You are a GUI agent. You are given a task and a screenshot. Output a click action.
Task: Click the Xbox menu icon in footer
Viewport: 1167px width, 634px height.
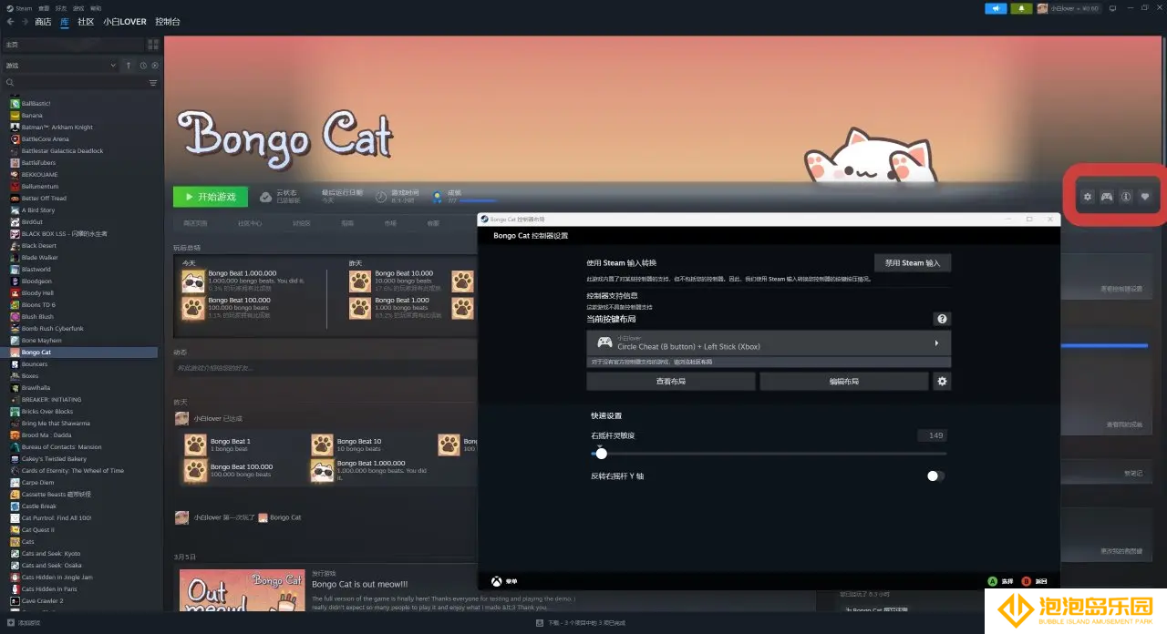tap(497, 581)
